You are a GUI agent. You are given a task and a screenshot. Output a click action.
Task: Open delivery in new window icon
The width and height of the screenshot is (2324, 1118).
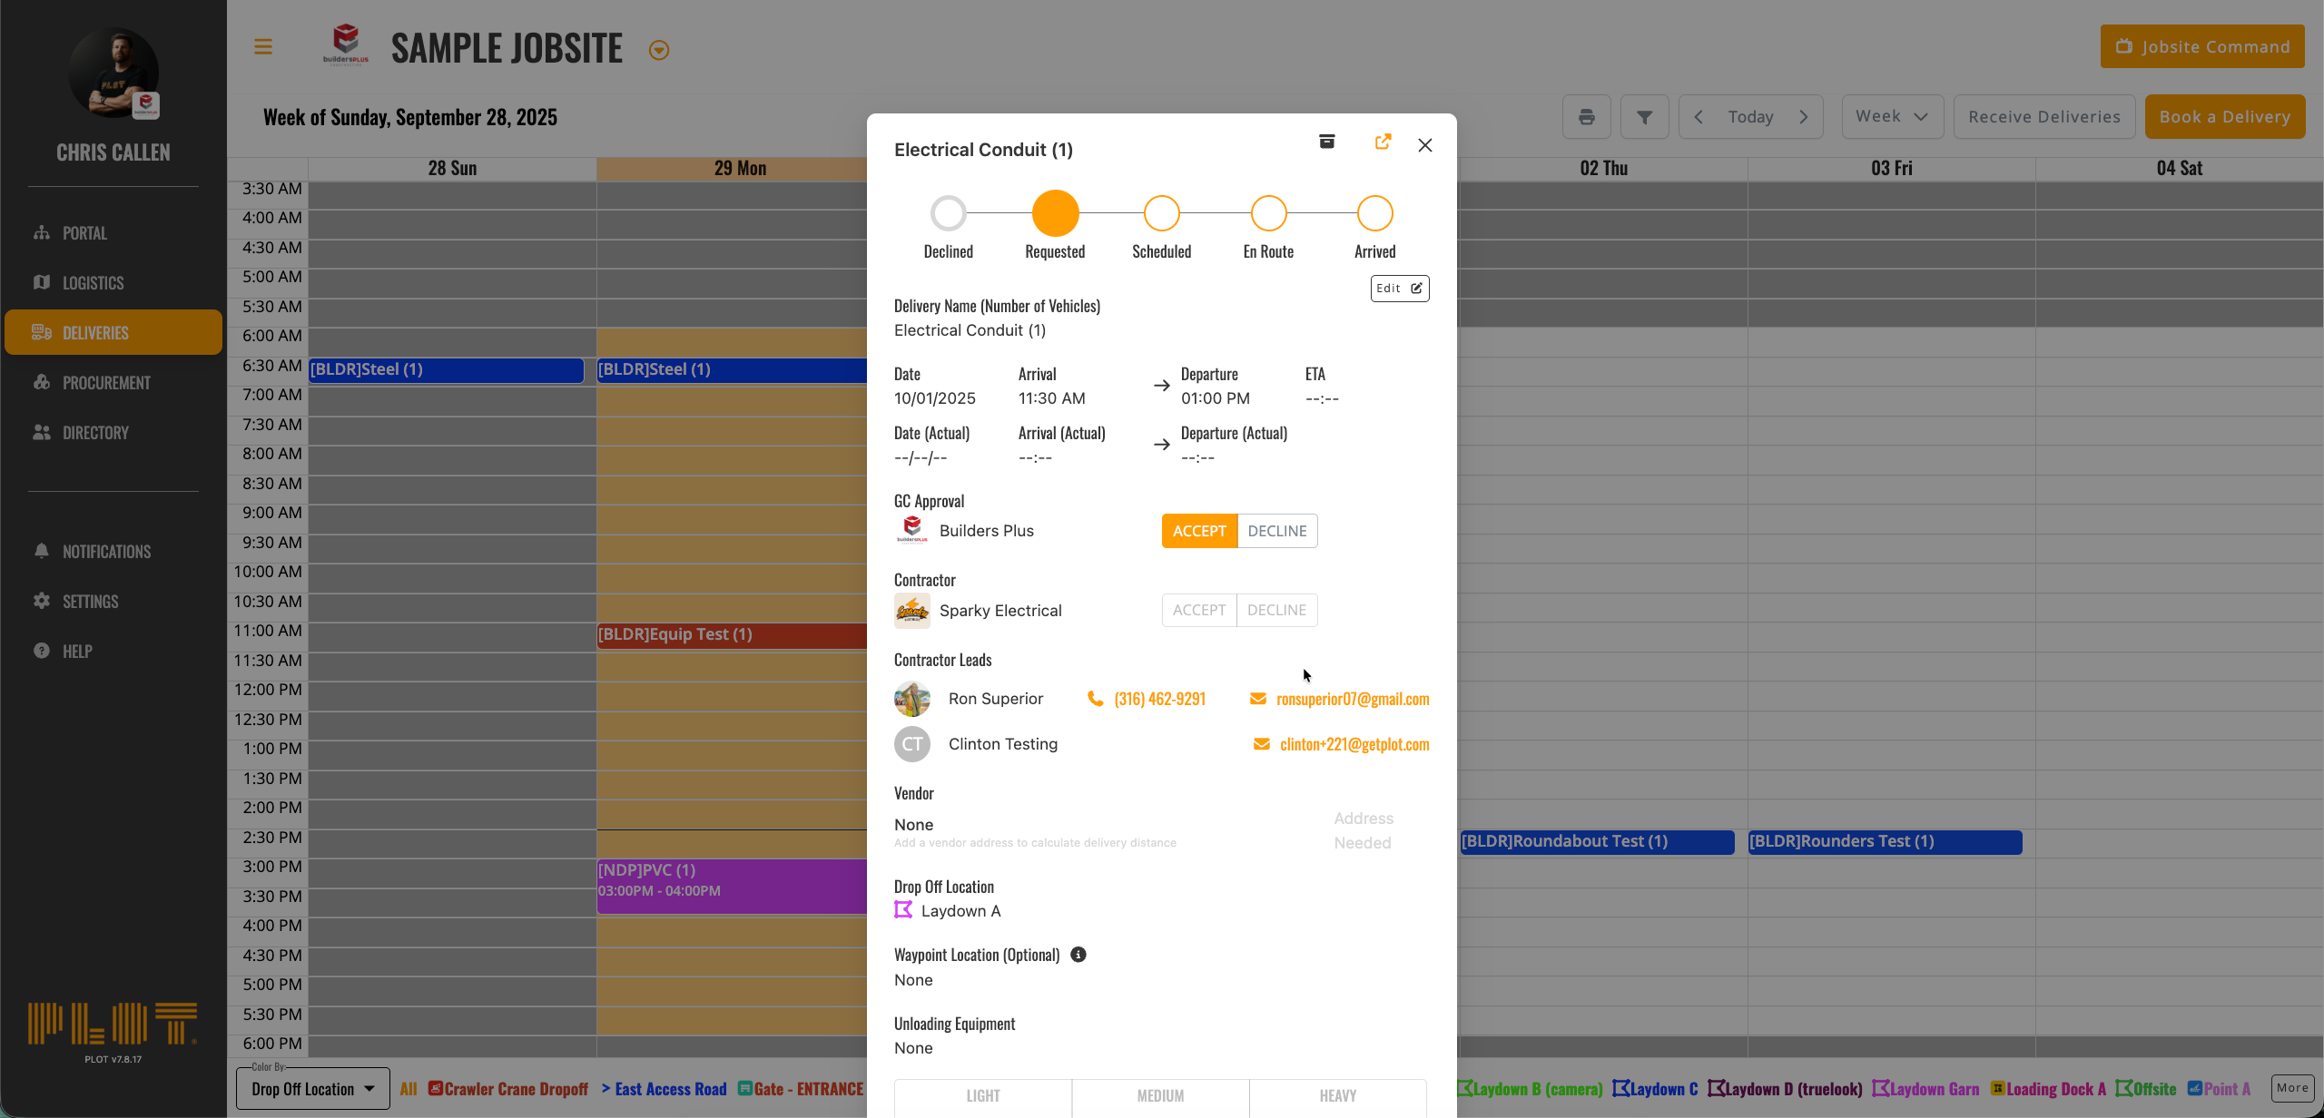pyautogui.click(x=1383, y=142)
